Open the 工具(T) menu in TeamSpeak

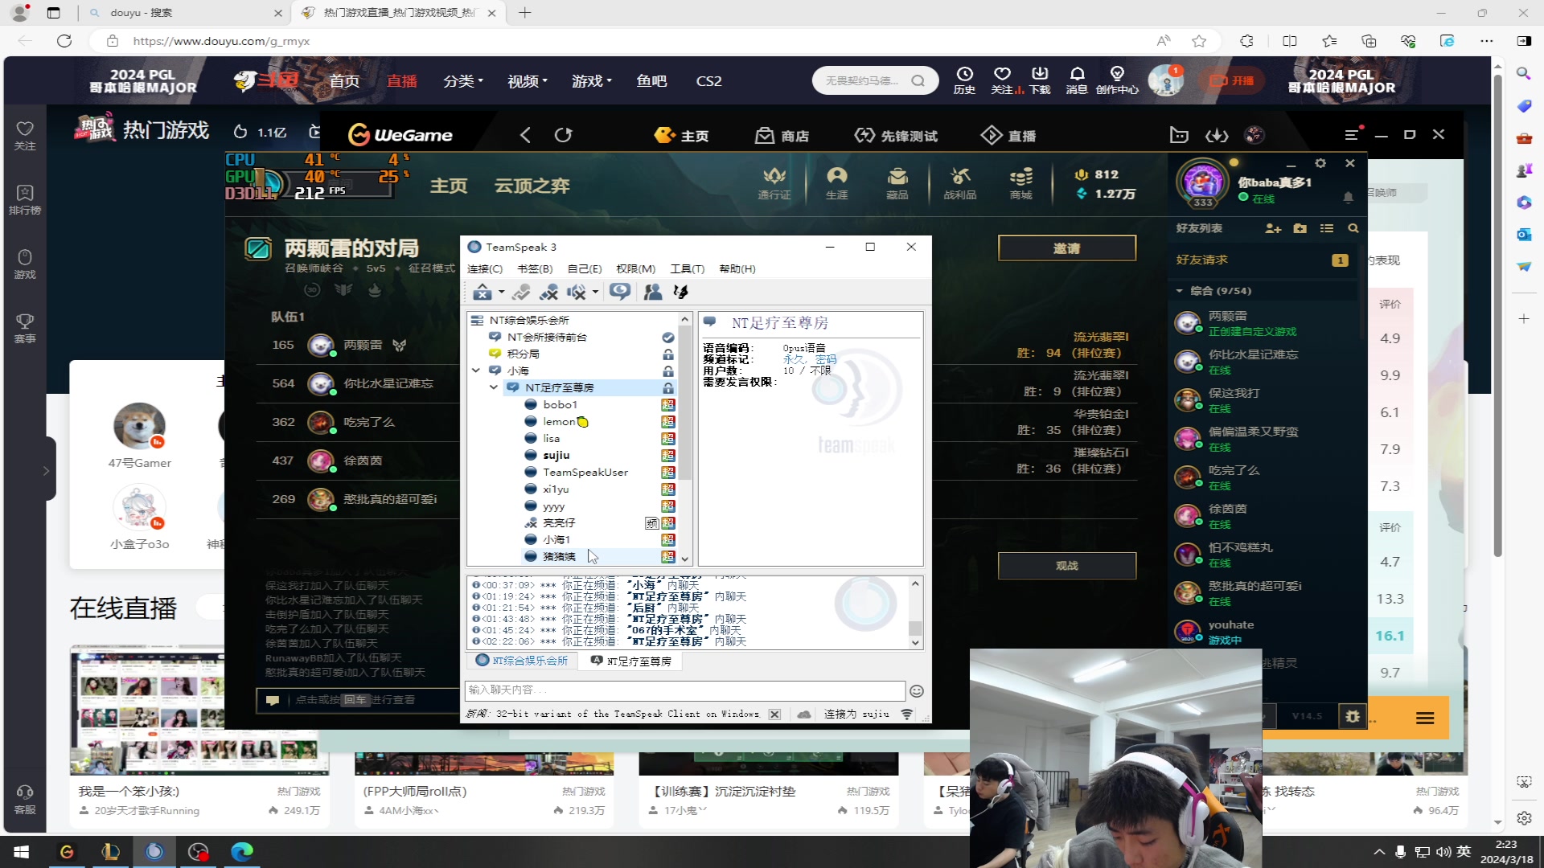688,269
